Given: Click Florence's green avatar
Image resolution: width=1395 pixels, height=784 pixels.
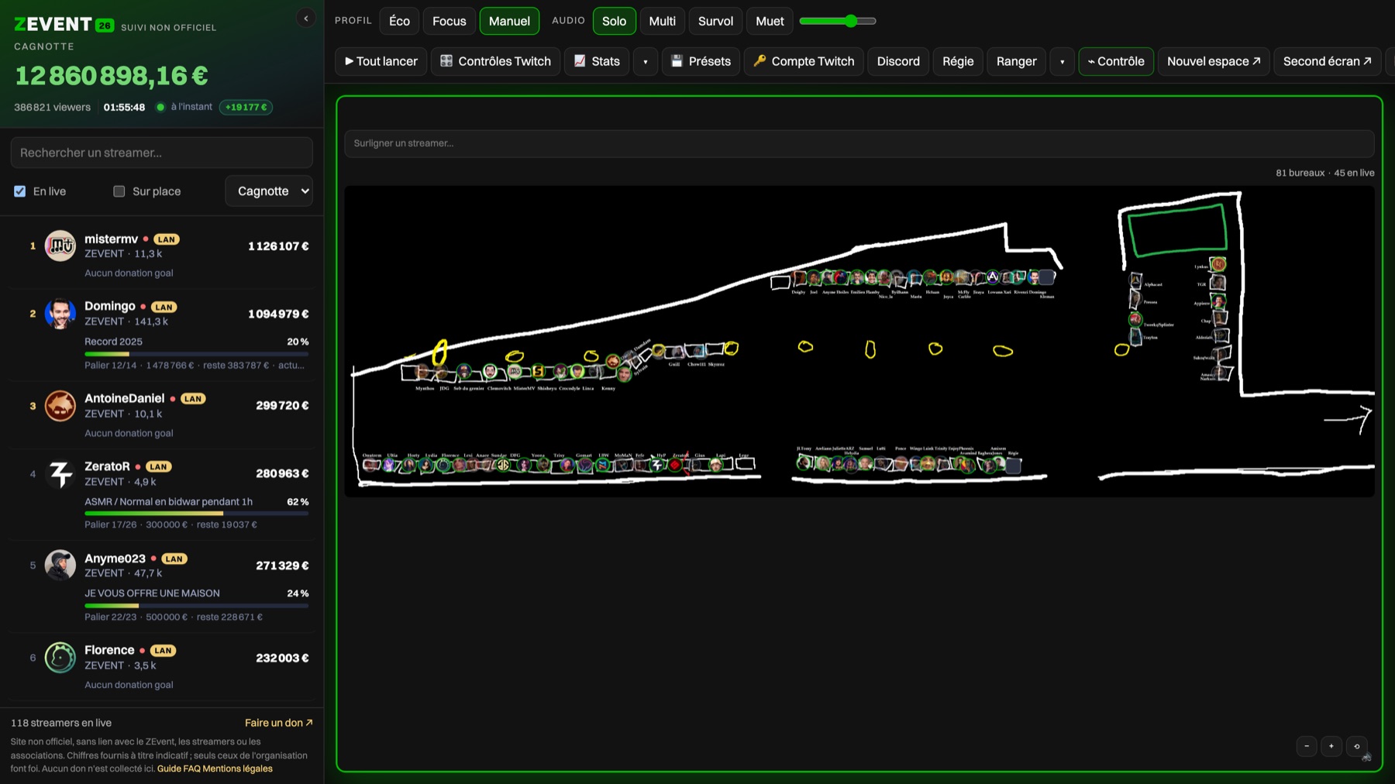Looking at the screenshot, I should tap(60, 658).
